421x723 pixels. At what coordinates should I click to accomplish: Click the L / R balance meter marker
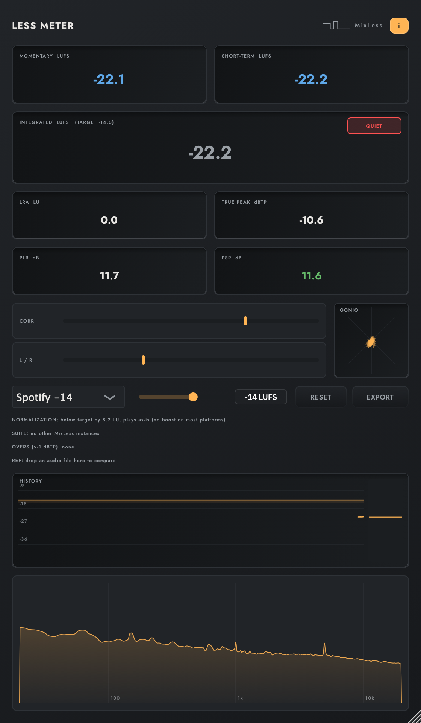[x=143, y=360]
